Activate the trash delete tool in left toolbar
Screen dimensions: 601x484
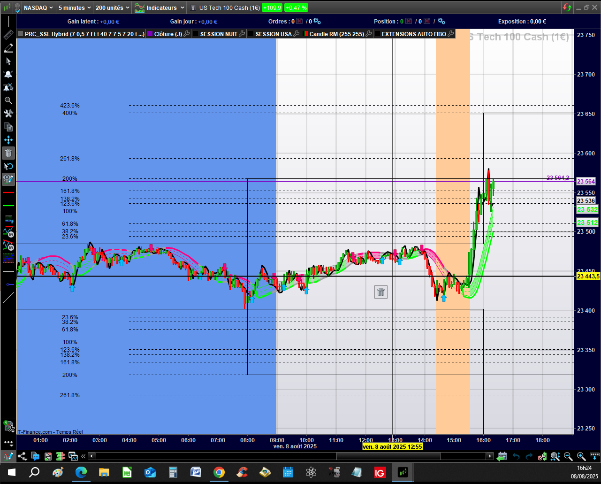pyautogui.click(x=8, y=153)
